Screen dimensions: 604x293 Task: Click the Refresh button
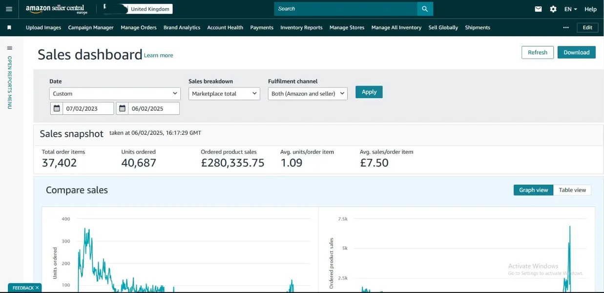pos(538,52)
